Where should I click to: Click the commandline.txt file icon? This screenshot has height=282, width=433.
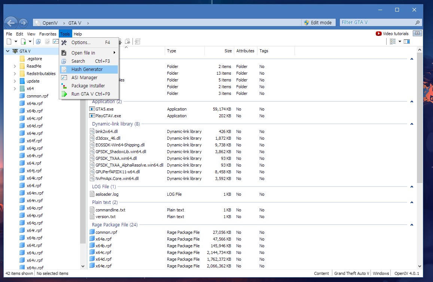point(92,210)
